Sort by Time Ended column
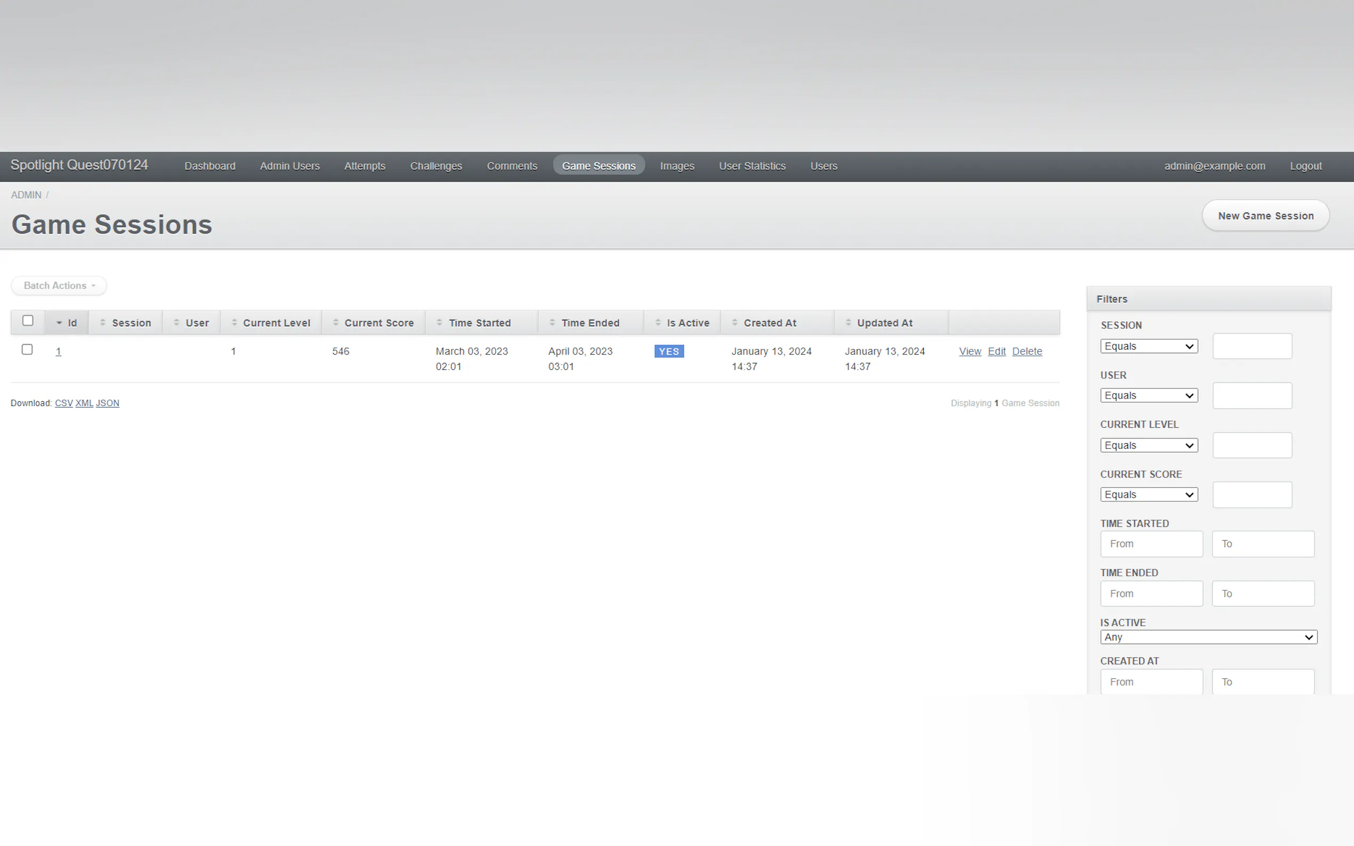The image size is (1354, 846). tap(590, 323)
